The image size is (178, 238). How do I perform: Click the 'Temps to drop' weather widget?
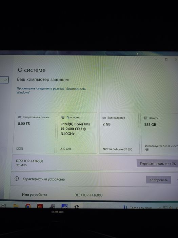tap(138, 207)
